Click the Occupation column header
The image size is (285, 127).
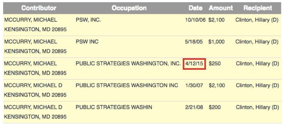[129, 8]
